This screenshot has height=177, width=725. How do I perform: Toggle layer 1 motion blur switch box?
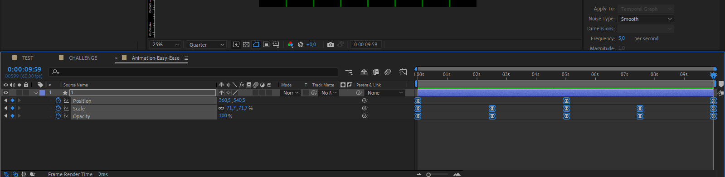256,93
